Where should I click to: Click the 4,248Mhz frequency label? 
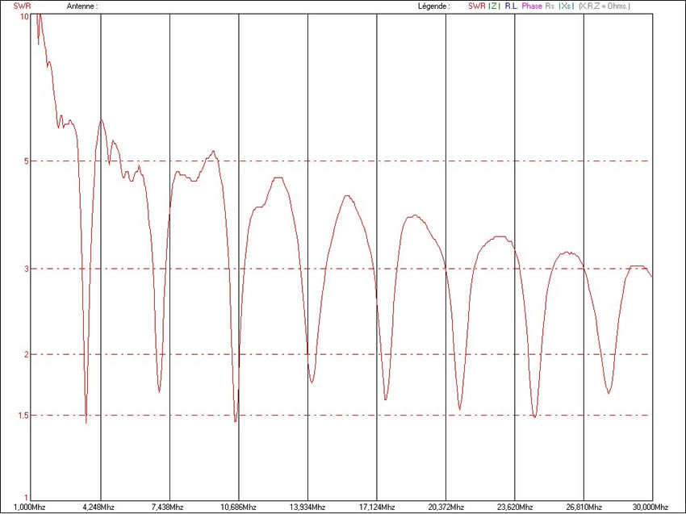pos(98,508)
